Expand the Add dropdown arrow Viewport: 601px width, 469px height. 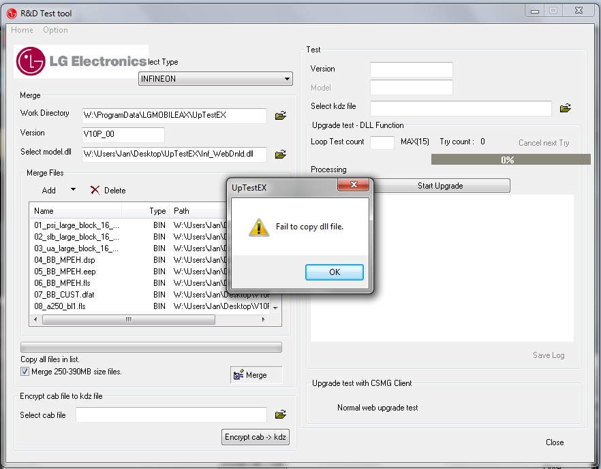point(73,189)
